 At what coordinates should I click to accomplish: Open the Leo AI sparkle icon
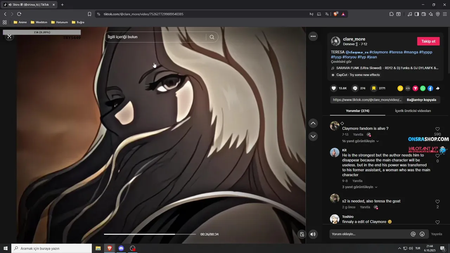click(431, 14)
